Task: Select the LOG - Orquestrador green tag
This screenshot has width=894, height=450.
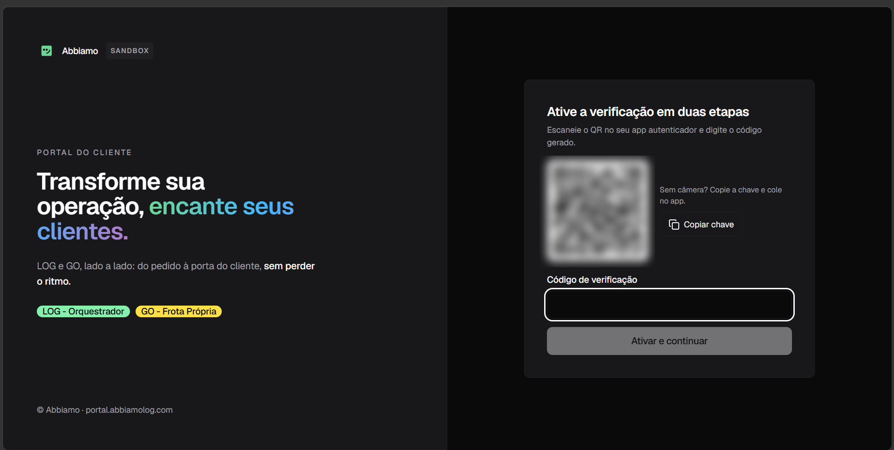Action: click(83, 311)
